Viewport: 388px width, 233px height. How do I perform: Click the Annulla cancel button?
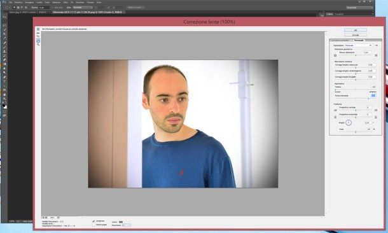(x=356, y=35)
